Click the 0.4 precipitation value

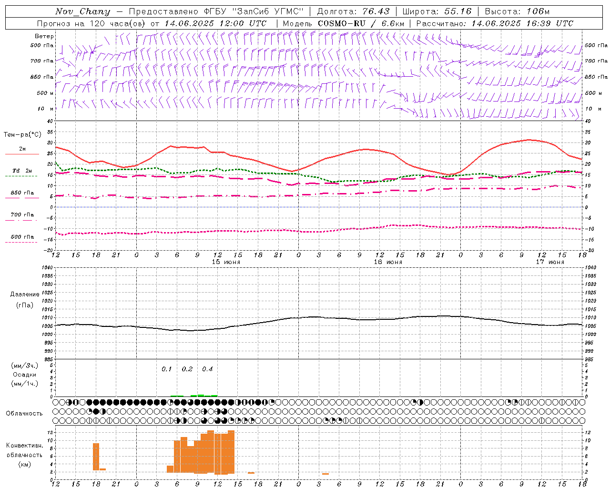click(207, 369)
